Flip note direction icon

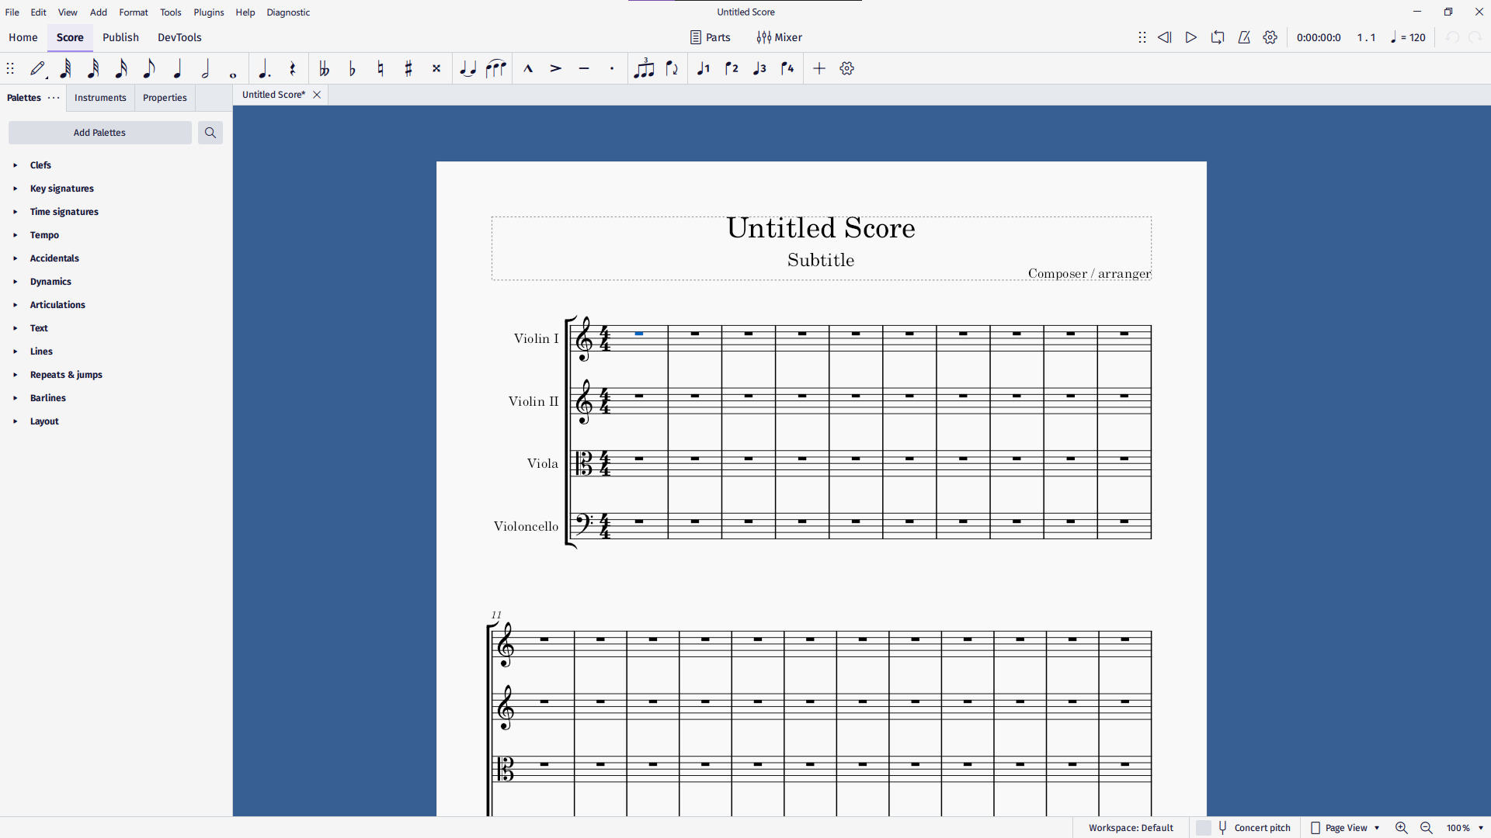(673, 69)
